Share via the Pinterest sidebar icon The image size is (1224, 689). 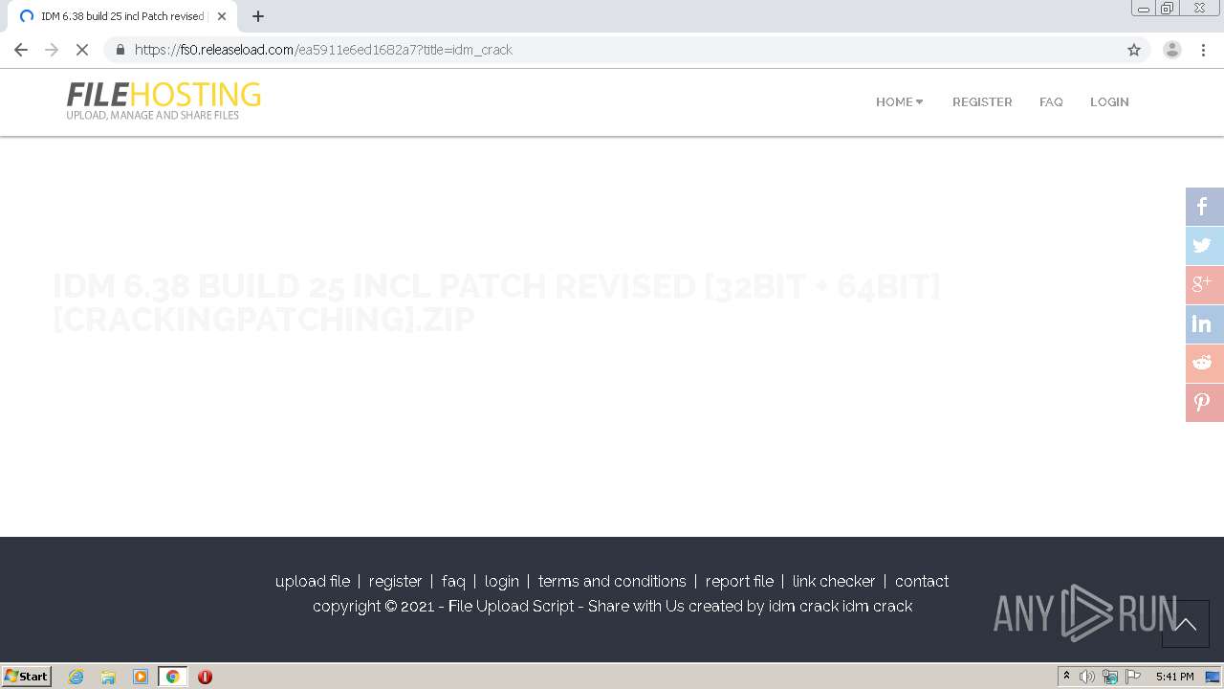point(1205,403)
